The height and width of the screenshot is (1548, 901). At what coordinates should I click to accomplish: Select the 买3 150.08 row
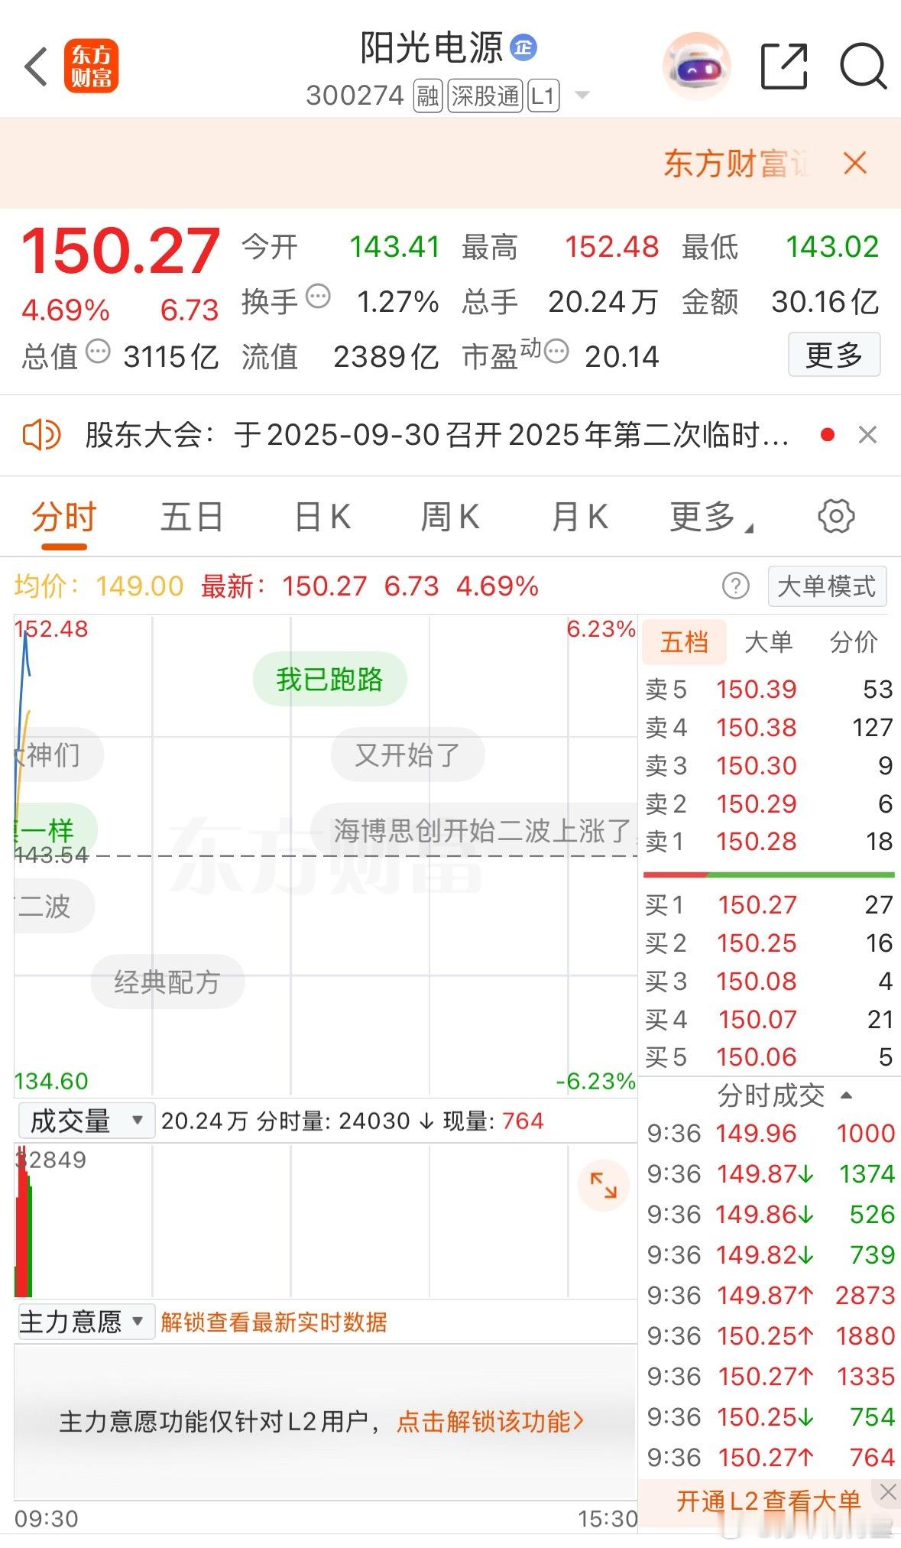click(769, 981)
